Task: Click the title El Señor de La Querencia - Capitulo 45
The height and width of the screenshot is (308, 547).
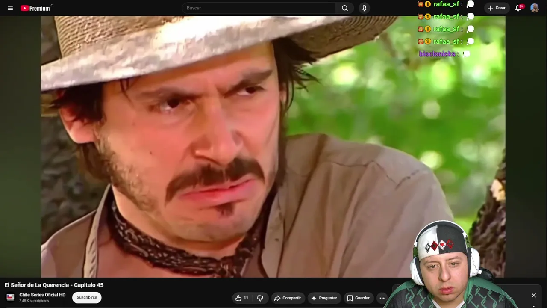Action: point(54,285)
